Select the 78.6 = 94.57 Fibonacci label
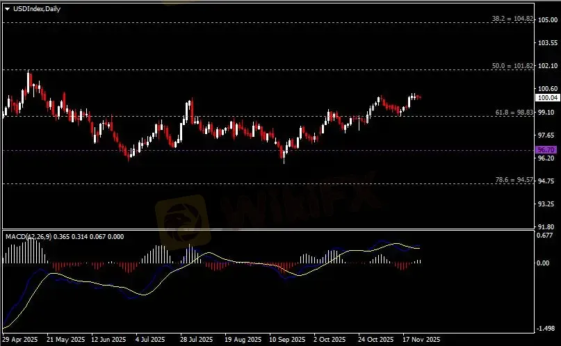The width and height of the screenshot is (561, 346). 514,179
